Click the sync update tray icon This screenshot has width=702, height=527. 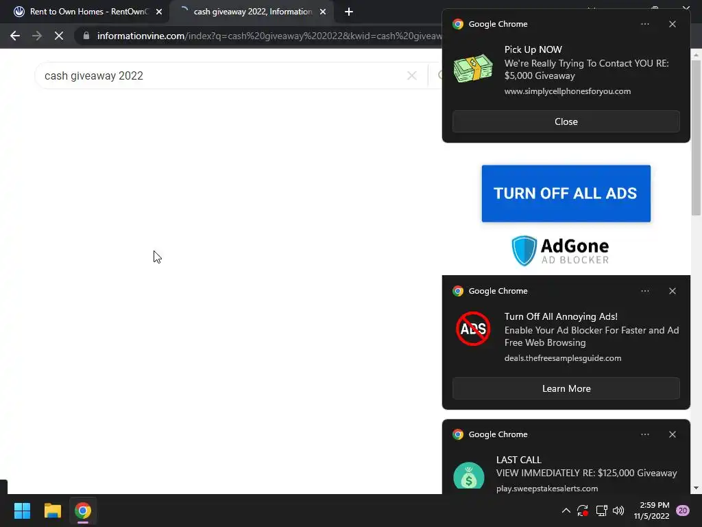tap(583, 511)
